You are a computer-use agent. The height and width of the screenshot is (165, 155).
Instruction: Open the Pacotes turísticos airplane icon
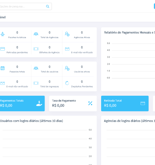[3, 34]
